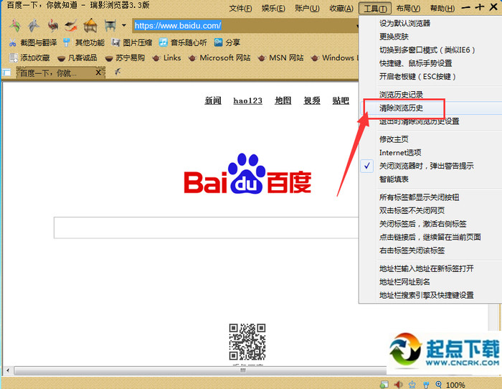Click the Baidu search input box
Screen dimensions: 502x389
coord(207,228)
